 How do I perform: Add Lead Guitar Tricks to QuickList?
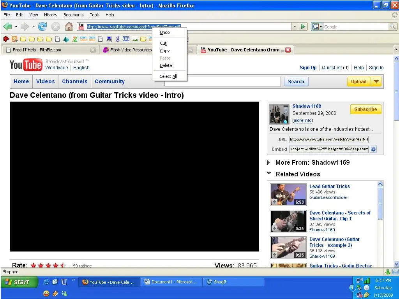[x=275, y=202]
